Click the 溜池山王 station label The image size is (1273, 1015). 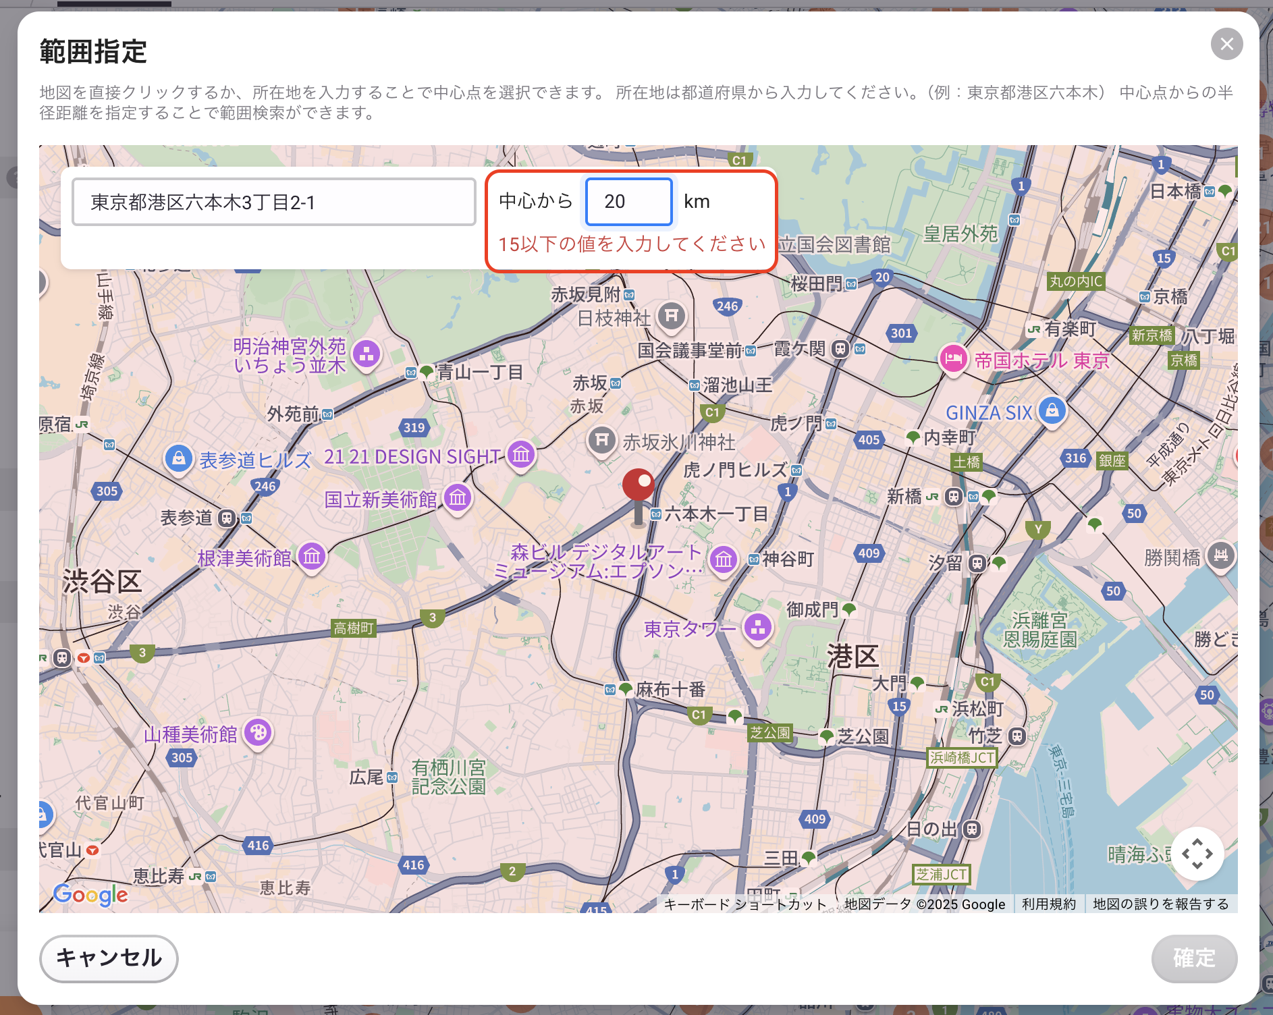(x=737, y=385)
